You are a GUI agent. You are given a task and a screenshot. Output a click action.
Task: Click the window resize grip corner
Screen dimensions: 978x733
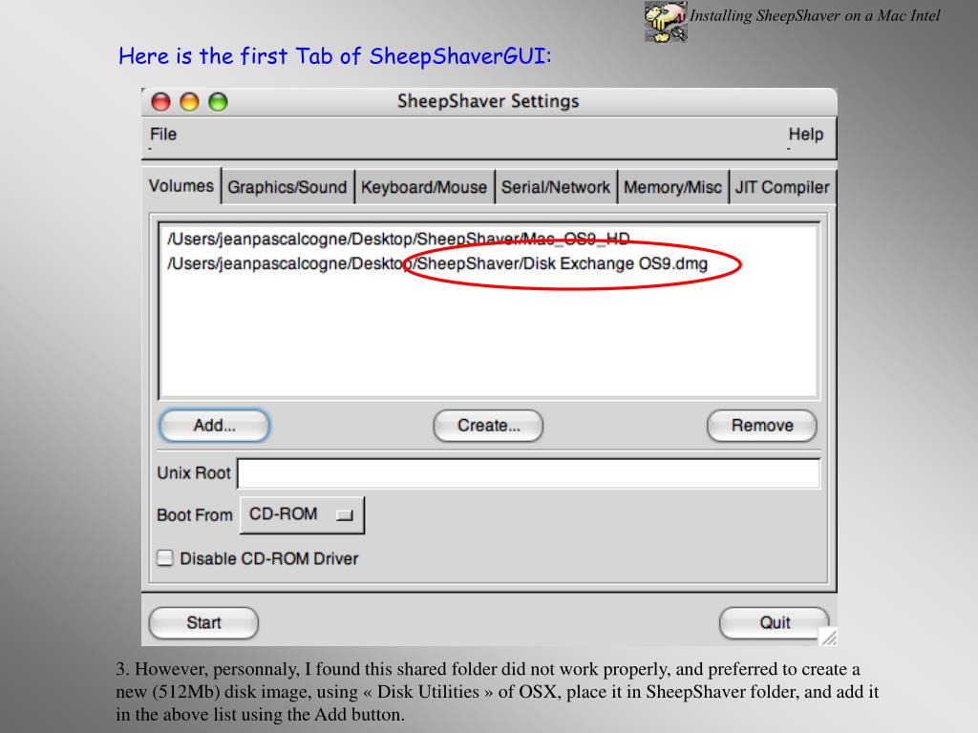click(828, 637)
